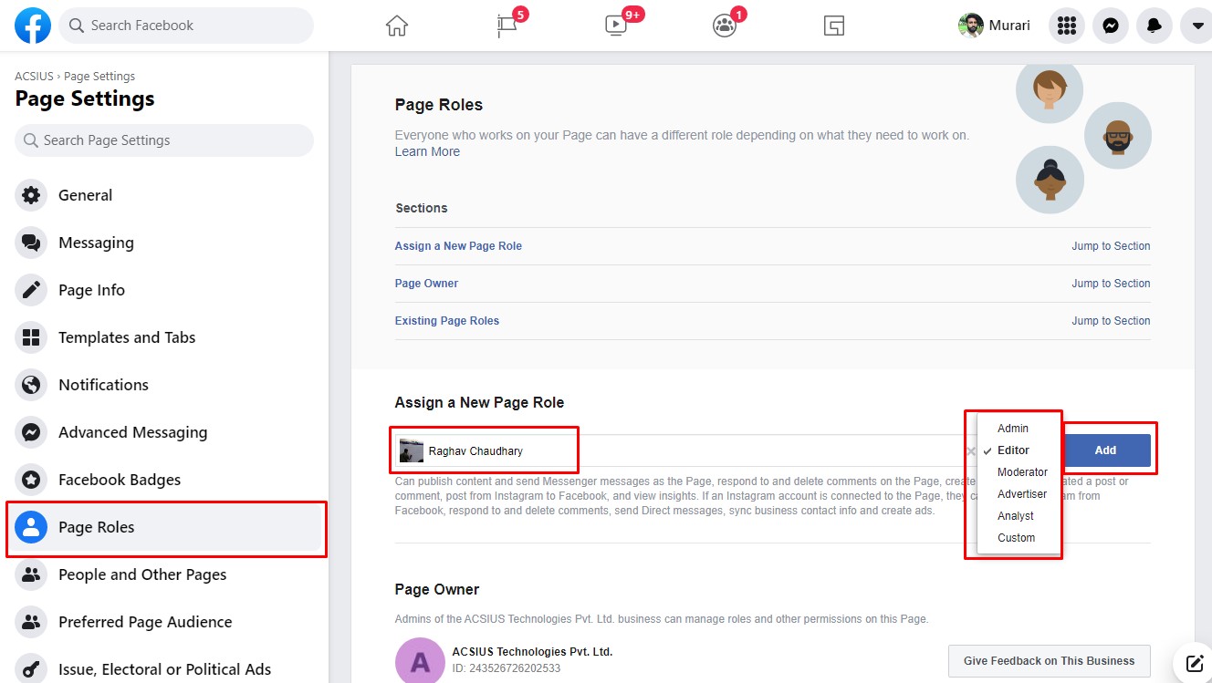
Task: Open the Pages flag icon
Action: pyautogui.click(x=506, y=26)
